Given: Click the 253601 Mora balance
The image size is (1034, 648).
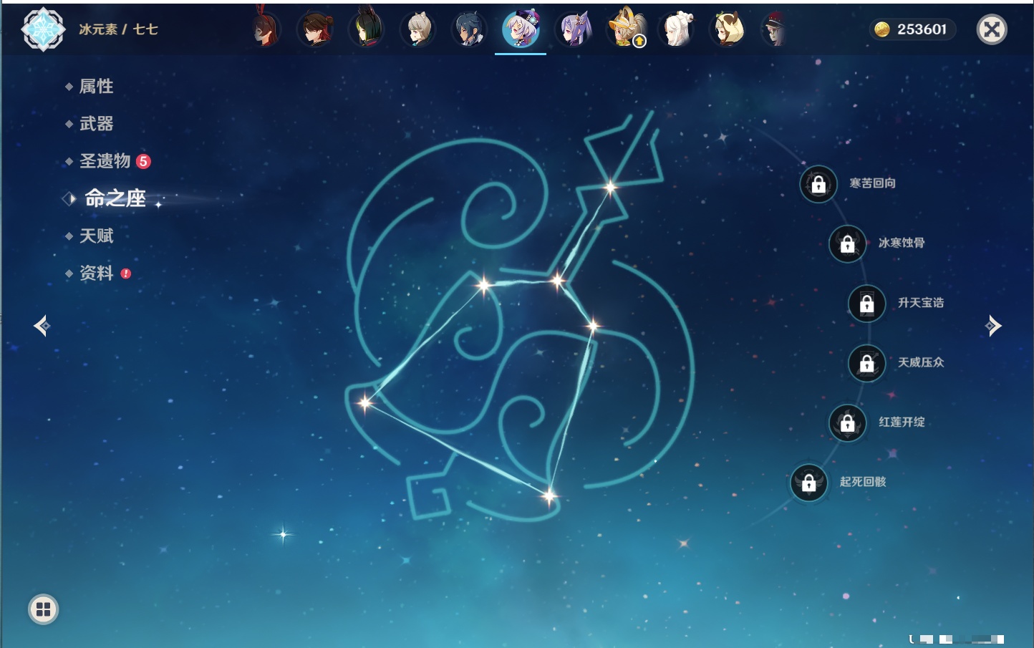Looking at the screenshot, I should point(922,29).
